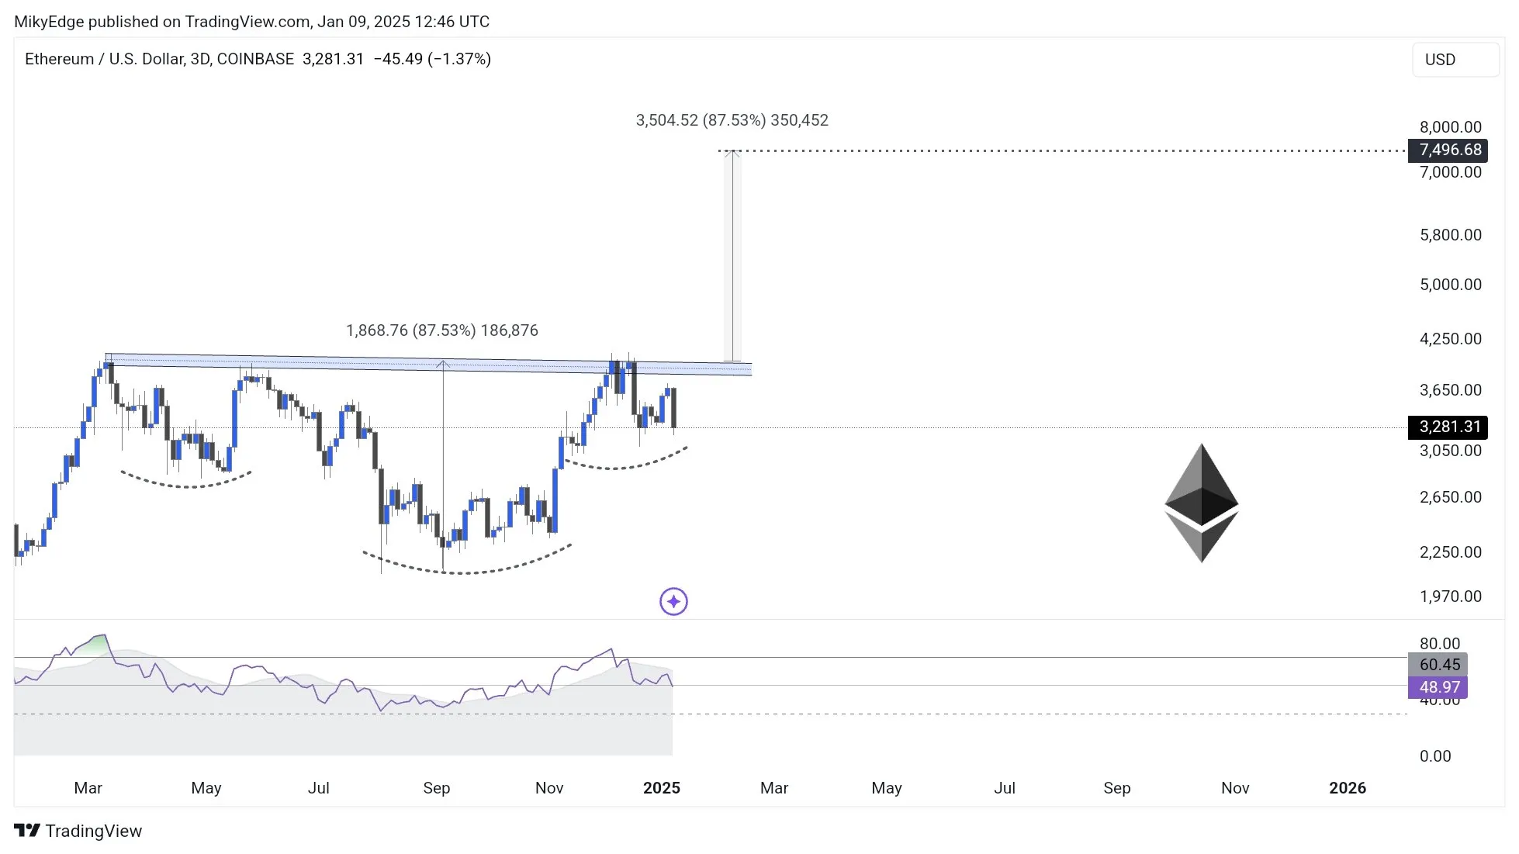Screen dimensions: 1519x854
Task: Select the purple RSI 48.97 value label
Action: pos(1438,687)
